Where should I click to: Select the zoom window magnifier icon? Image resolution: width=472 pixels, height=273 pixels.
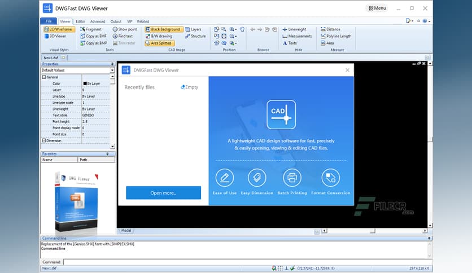[x=224, y=29]
